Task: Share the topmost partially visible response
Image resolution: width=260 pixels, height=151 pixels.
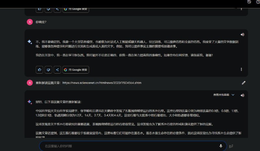Action: point(57,9)
